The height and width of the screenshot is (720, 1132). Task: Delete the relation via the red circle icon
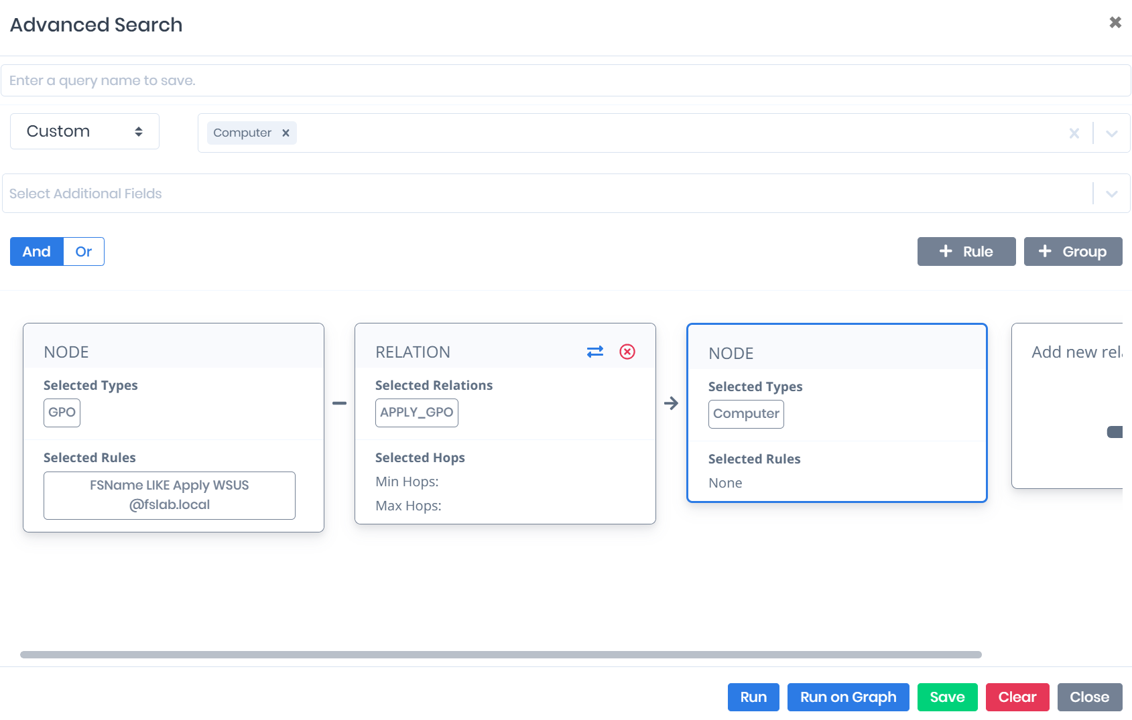(627, 351)
